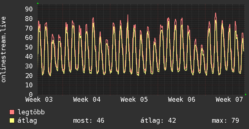Screen dimensions: 249x129
Task: Click the 'most: 46' value
Action: tap(89, 121)
